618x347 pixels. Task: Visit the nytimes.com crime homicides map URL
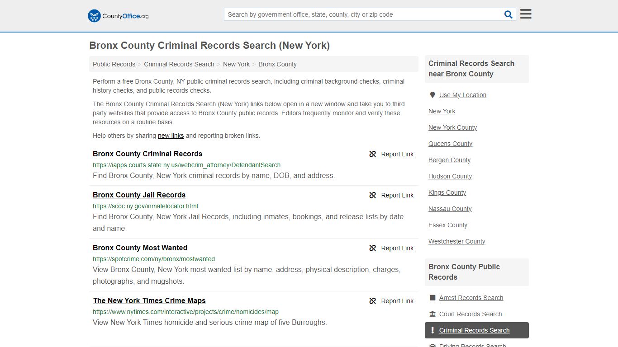point(185,312)
